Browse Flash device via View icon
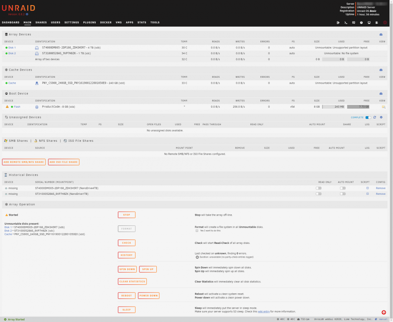 [x=383, y=107]
